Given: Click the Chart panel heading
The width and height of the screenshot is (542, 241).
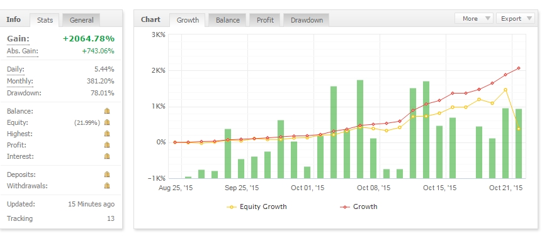Looking at the screenshot, I should coord(150,19).
